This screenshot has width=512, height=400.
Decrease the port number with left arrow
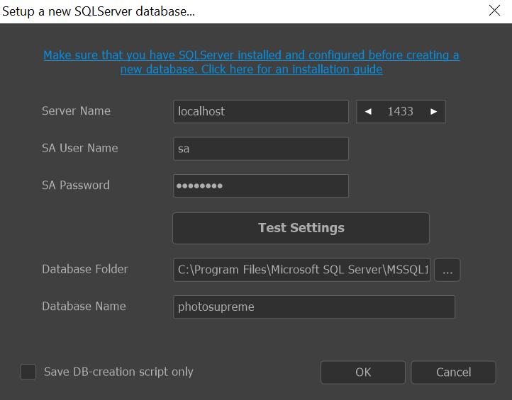tap(368, 111)
